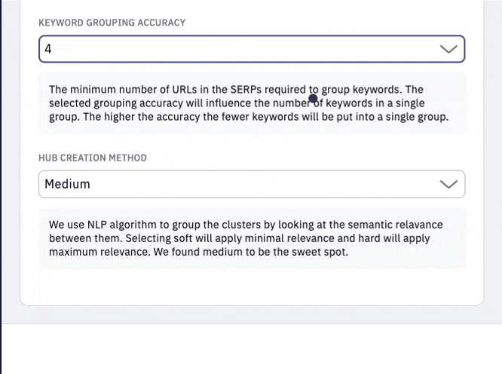This screenshot has height=374, width=502.
Task: Click the NLP algorithm help text box
Action: 253,238
